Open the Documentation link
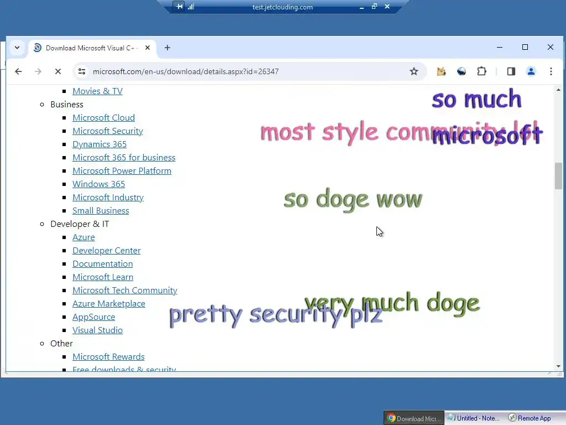 (102, 264)
